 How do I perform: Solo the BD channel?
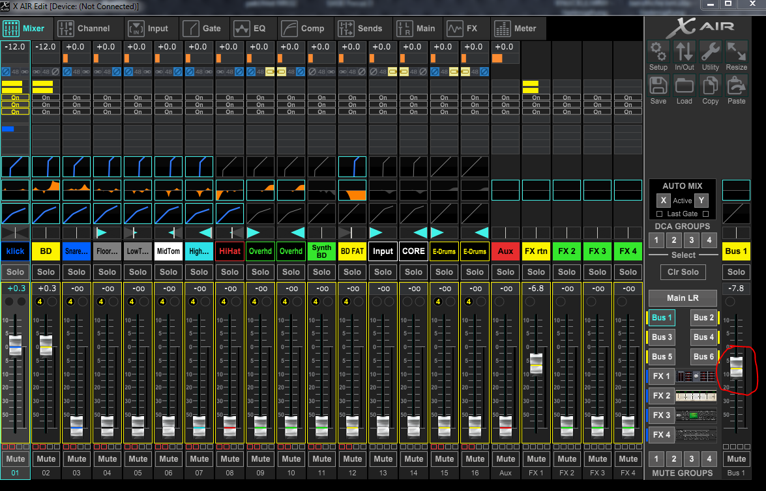[46, 272]
